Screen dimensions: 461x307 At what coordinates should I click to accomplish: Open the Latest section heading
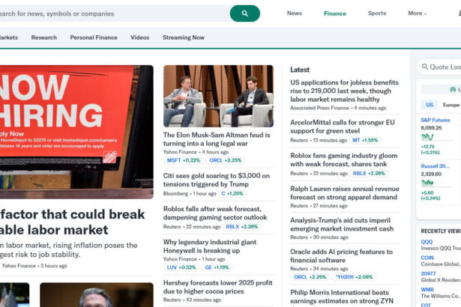coord(300,70)
